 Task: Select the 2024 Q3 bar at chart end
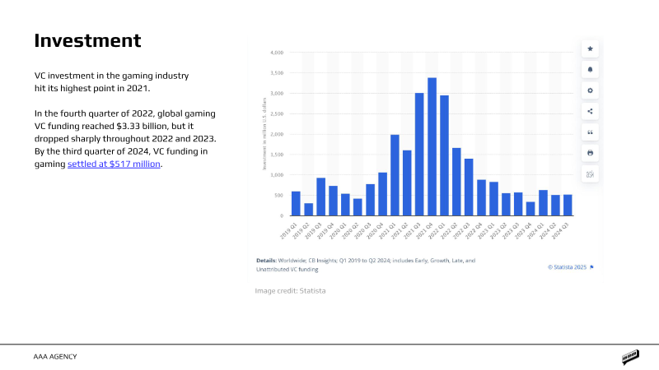568,205
